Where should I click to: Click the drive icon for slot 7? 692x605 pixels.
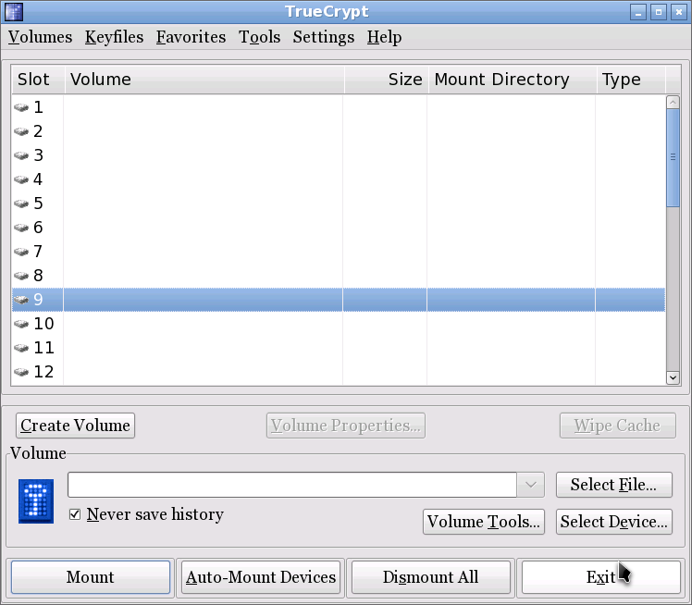point(21,252)
